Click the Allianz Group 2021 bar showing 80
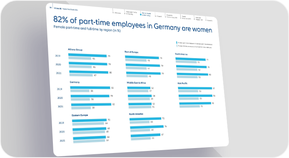 point(89,72)
